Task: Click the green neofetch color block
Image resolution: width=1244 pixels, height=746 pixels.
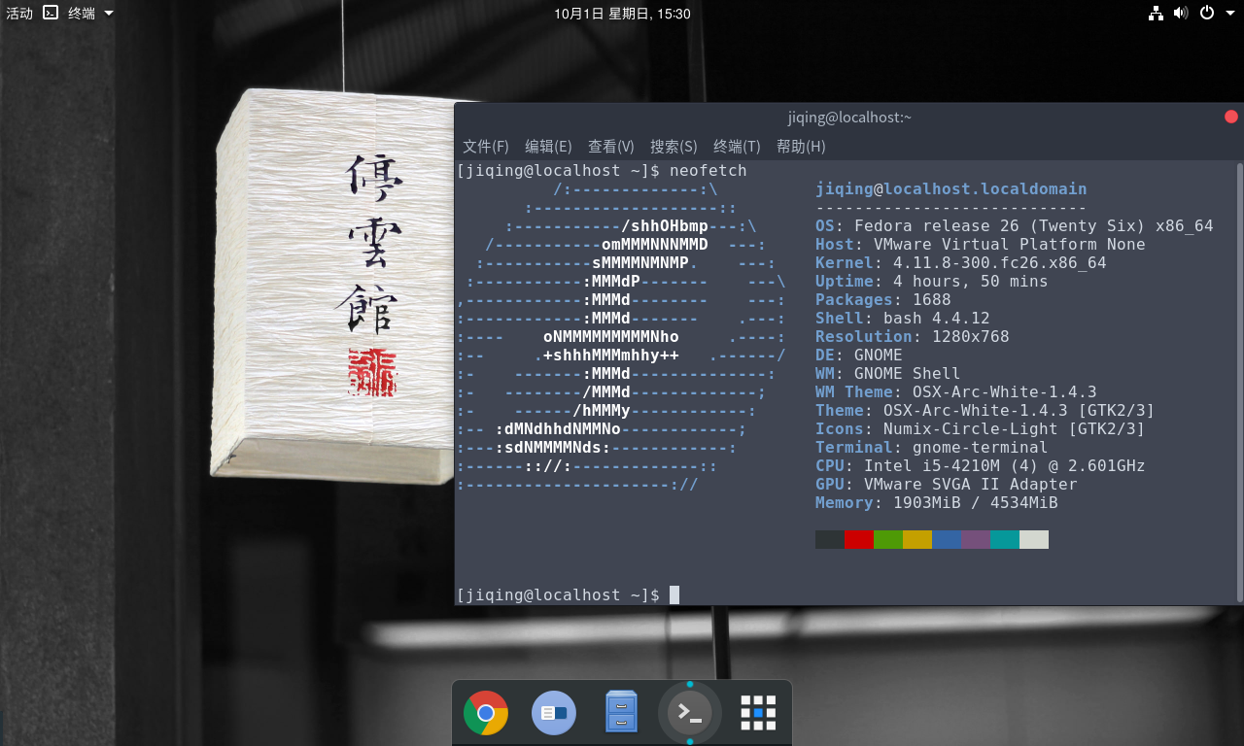Action: coord(888,539)
